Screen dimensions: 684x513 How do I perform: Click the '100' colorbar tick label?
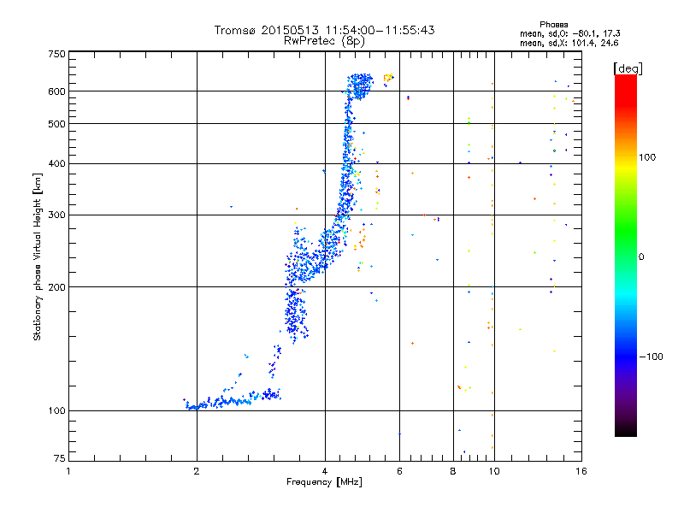coord(647,157)
